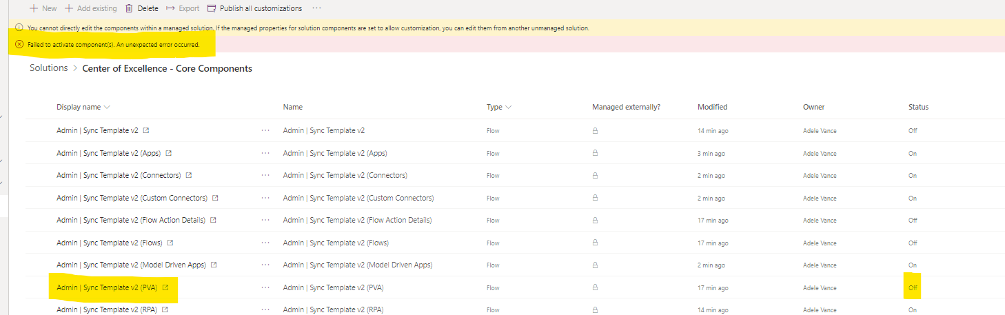Click lock icon in Sync Template v2 (Apps) row
This screenshot has width=1005, height=315.
pyautogui.click(x=596, y=153)
